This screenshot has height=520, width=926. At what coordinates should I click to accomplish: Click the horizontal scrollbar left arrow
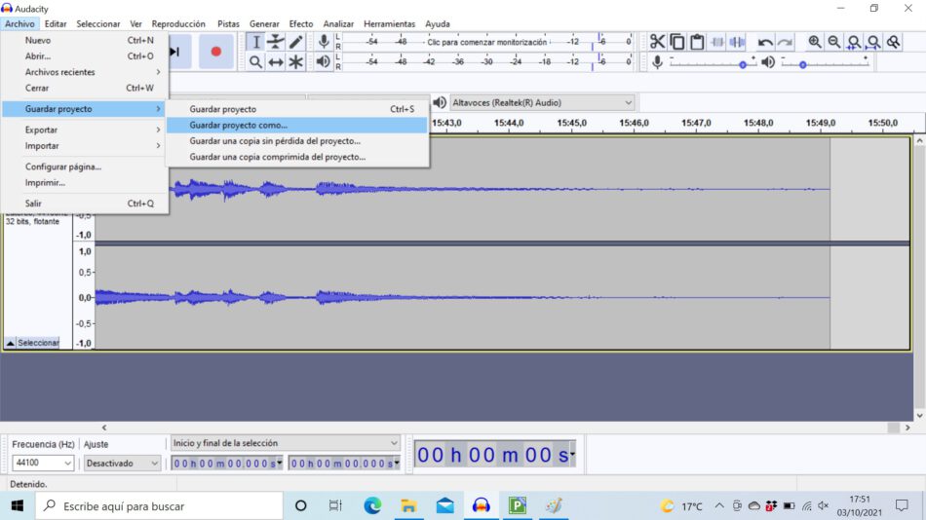pos(104,427)
